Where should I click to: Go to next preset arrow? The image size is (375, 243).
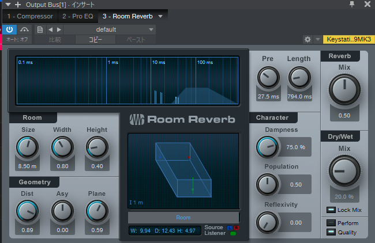tap(59, 29)
